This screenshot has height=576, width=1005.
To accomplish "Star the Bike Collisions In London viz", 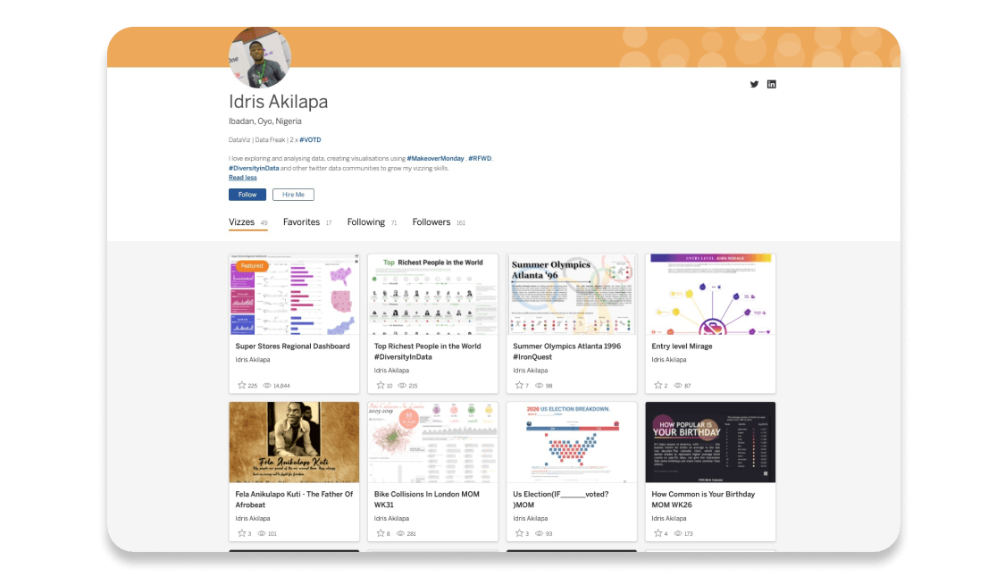I will 381,533.
